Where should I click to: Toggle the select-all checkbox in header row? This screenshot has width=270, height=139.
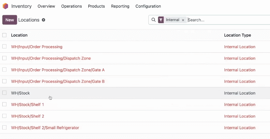(x=5, y=35)
